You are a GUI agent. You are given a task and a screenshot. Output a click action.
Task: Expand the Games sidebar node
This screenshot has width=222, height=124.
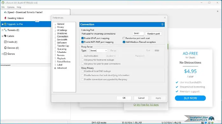click(3, 54)
